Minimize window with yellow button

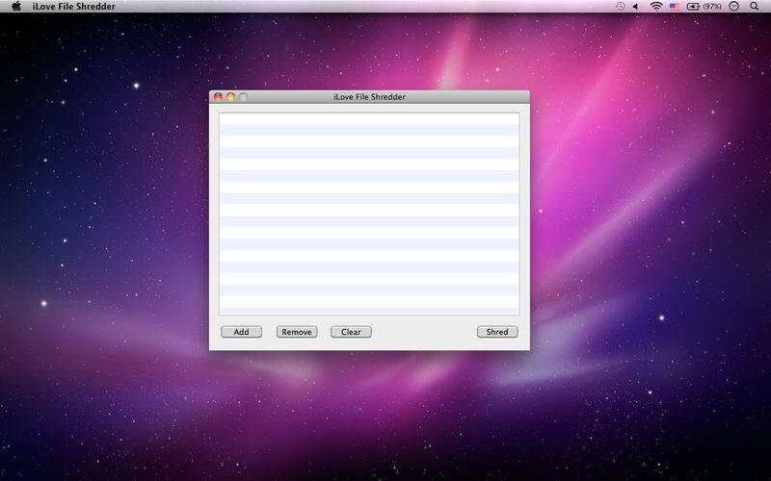[x=230, y=97]
